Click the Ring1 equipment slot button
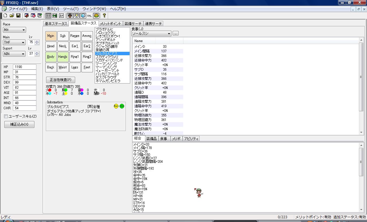The image size is (367, 222). (x=75, y=57)
